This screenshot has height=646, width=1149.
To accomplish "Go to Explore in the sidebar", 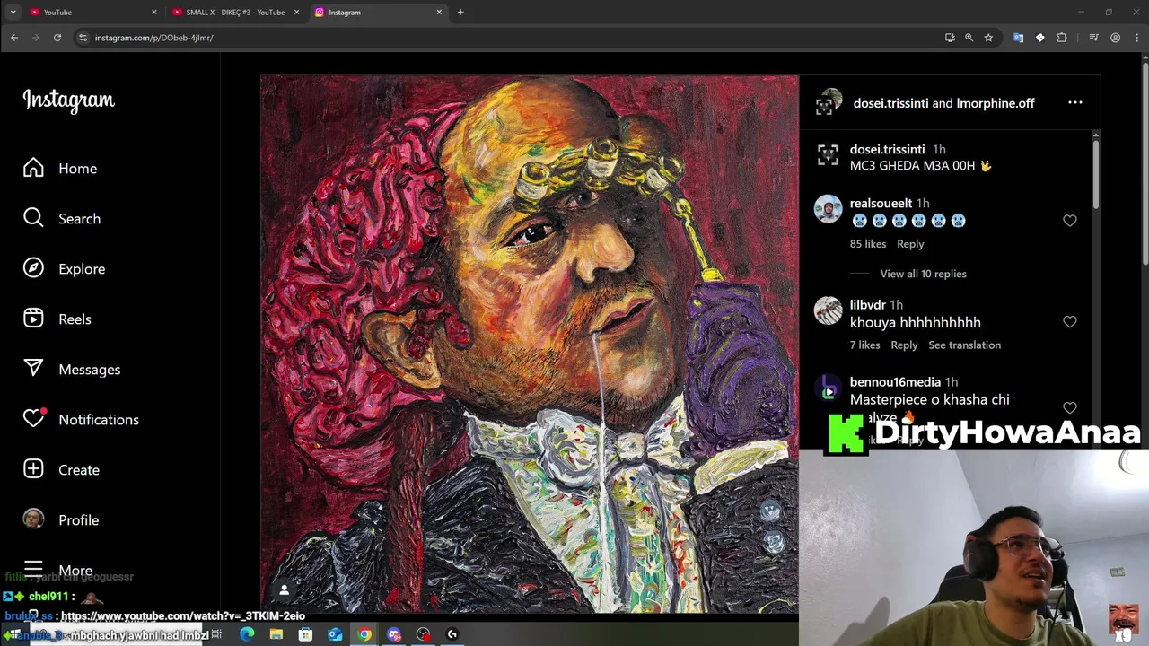I will 64,269.
